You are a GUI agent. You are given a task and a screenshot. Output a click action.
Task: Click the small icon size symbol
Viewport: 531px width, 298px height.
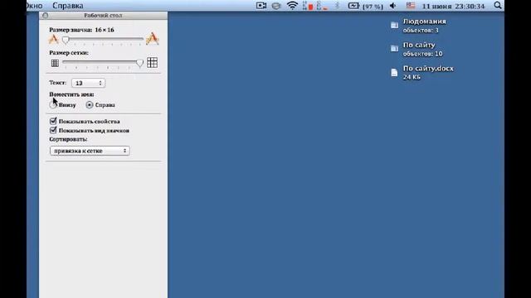[x=53, y=39]
